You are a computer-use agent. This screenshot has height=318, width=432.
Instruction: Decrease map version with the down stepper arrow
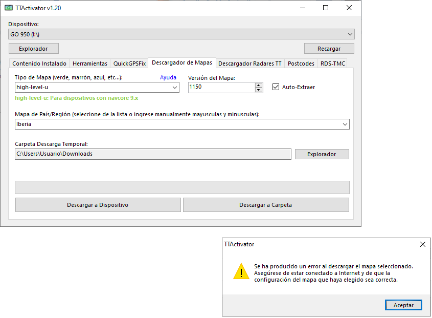258,90
